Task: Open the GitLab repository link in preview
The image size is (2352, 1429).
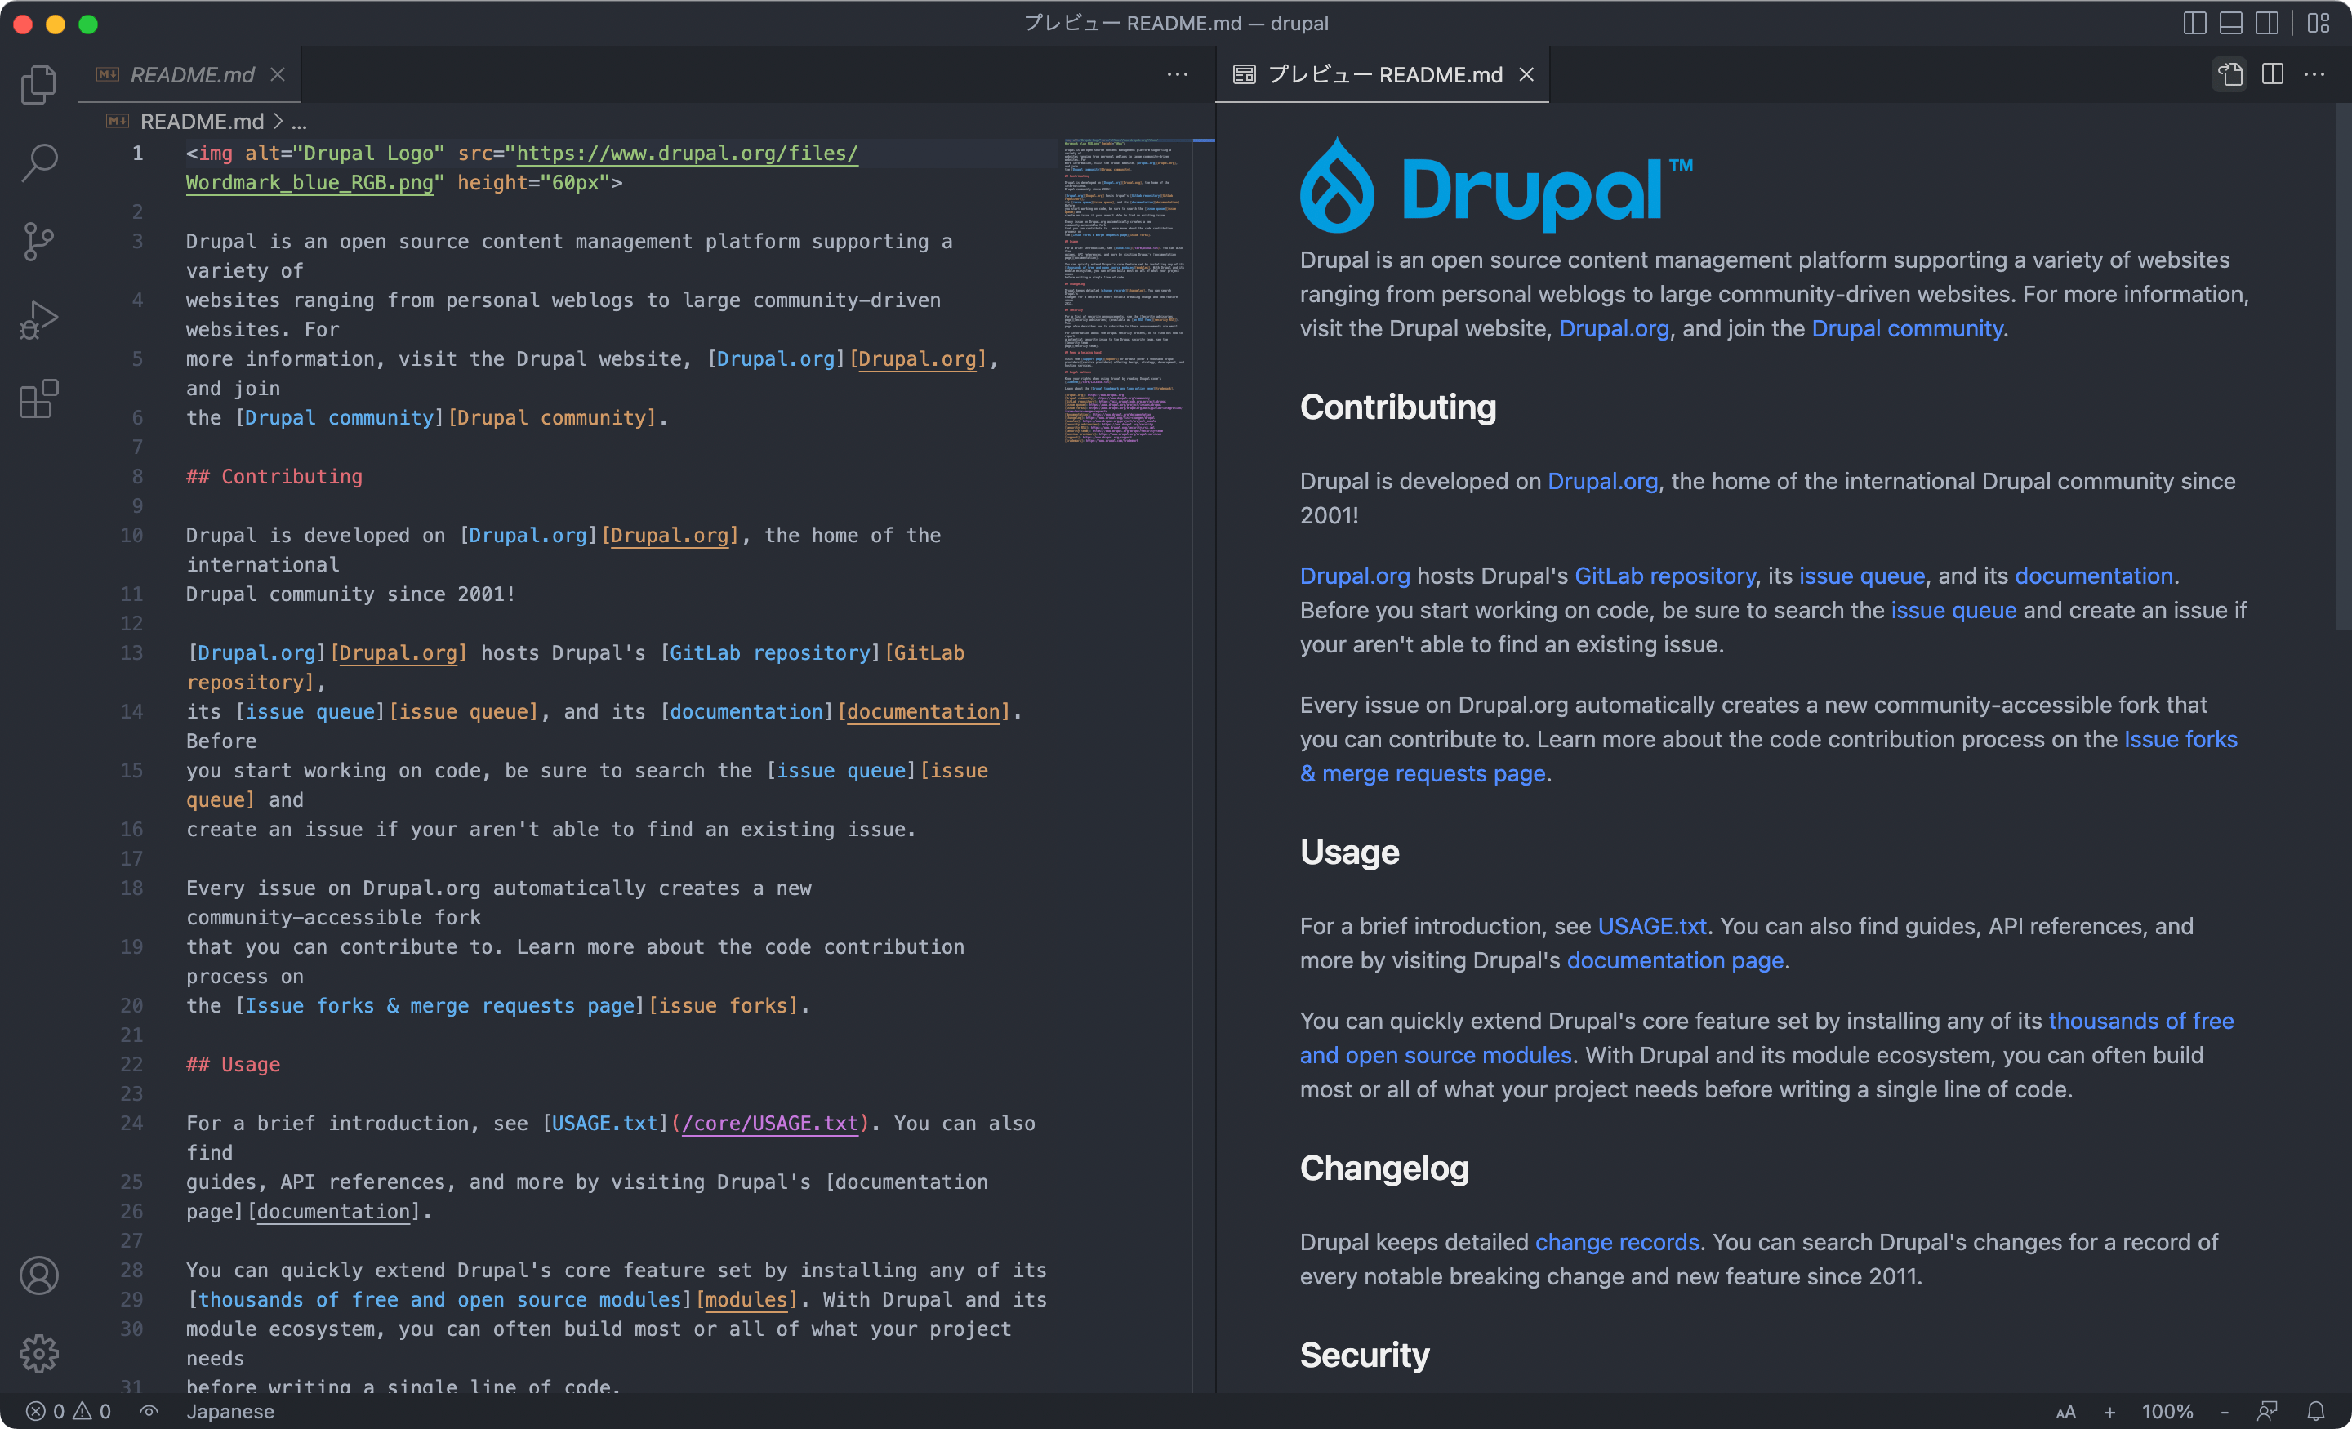Action: point(1664,576)
